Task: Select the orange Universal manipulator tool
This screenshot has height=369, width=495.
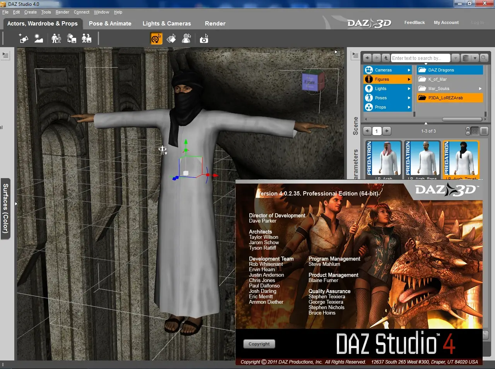Action: (x=156, y=38)
